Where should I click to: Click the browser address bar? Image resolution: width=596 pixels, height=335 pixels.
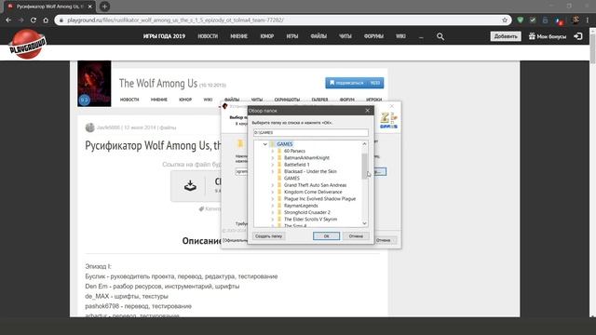(x=283, y=20)
